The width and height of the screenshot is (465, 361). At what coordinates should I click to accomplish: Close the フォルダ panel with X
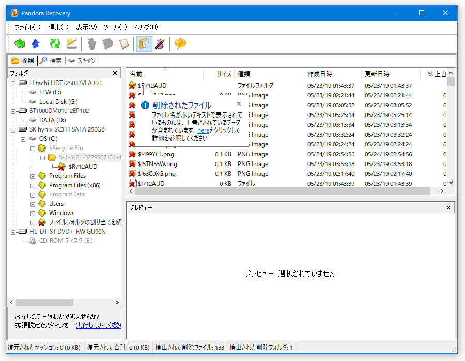(x=115, y=73)
